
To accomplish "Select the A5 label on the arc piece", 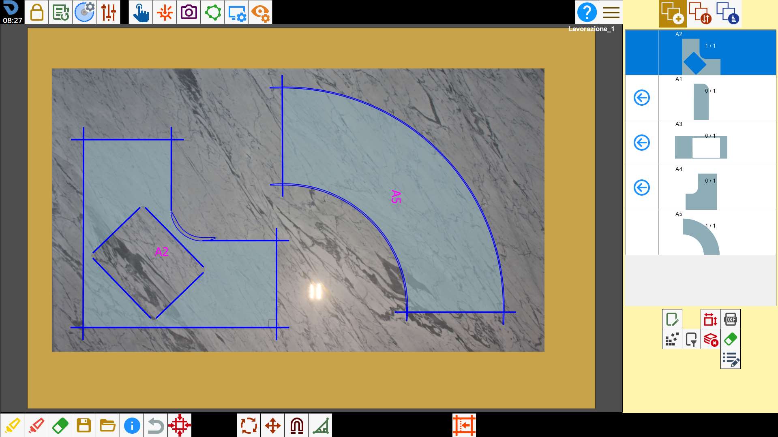I will click(x=396, y=197).
